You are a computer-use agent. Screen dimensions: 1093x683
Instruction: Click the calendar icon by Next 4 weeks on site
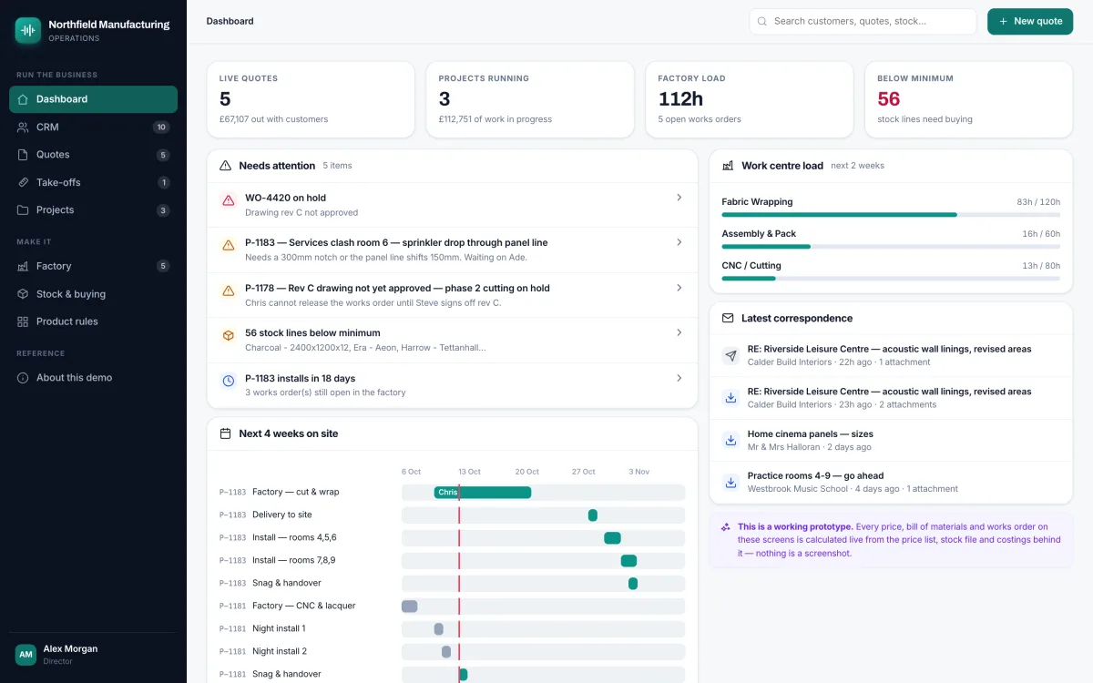click(x=225, y=433)
